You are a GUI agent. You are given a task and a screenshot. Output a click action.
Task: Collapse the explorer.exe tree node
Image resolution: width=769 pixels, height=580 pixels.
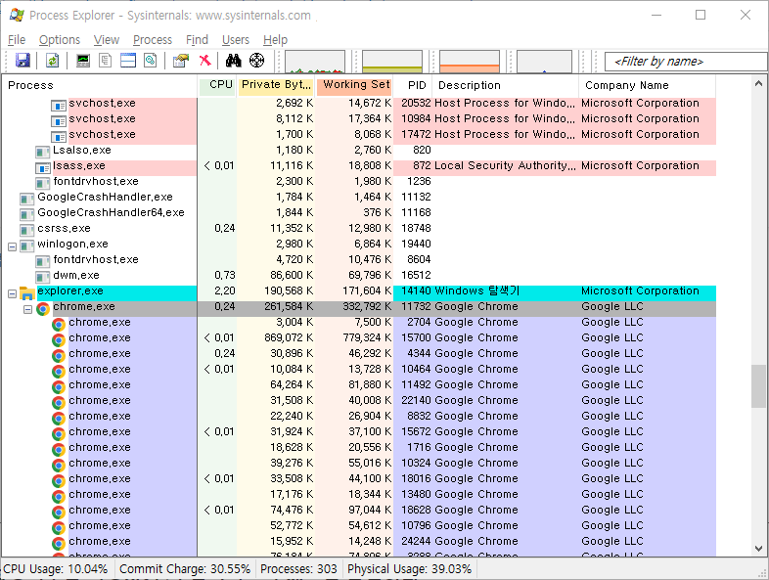13,294
